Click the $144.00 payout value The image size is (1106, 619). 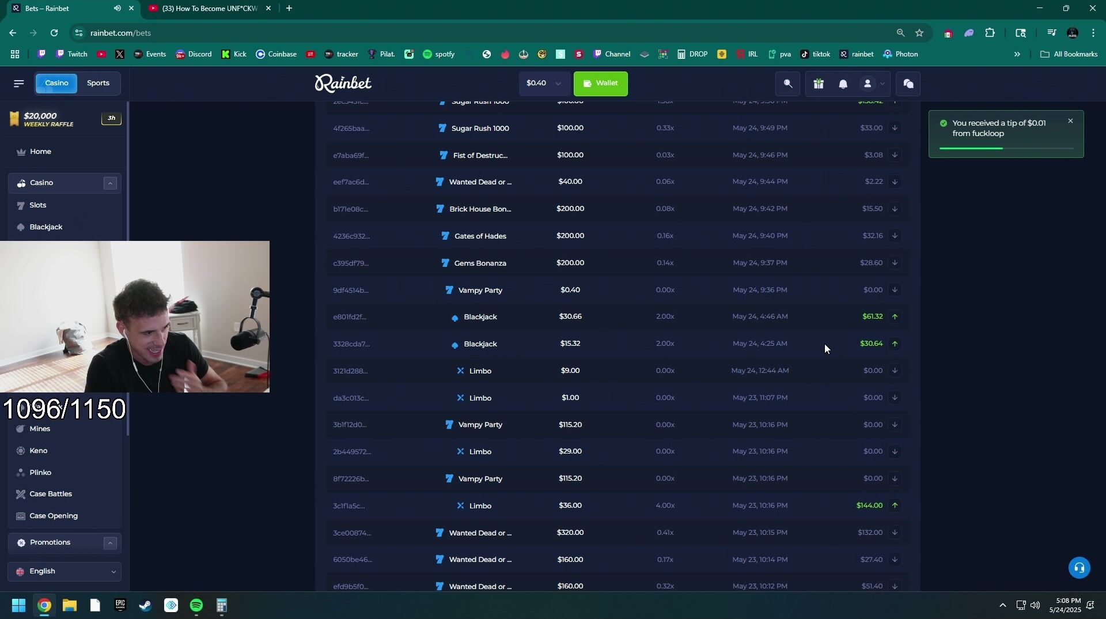coord(869,506)
